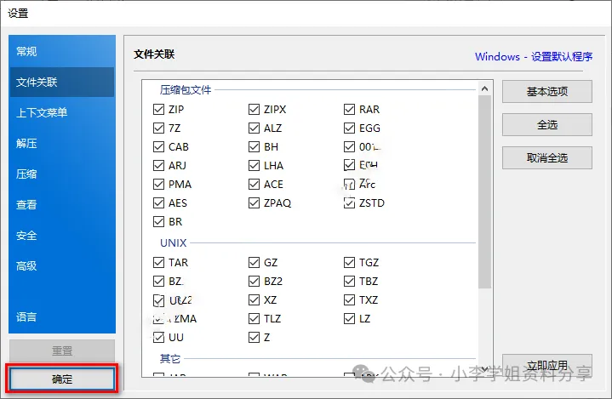The image size is (612, 399).
Task: Toggle the EGG checkbox
Action: (349, 128)
